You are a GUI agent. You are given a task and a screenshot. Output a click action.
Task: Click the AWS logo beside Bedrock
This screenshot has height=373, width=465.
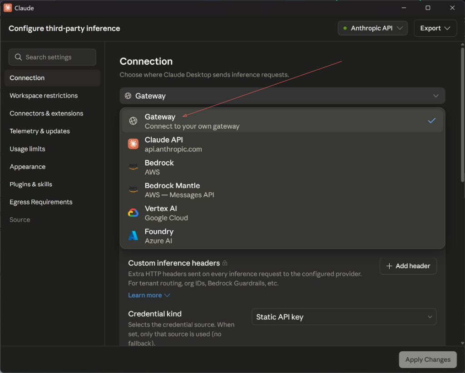[x=133, y=167]
